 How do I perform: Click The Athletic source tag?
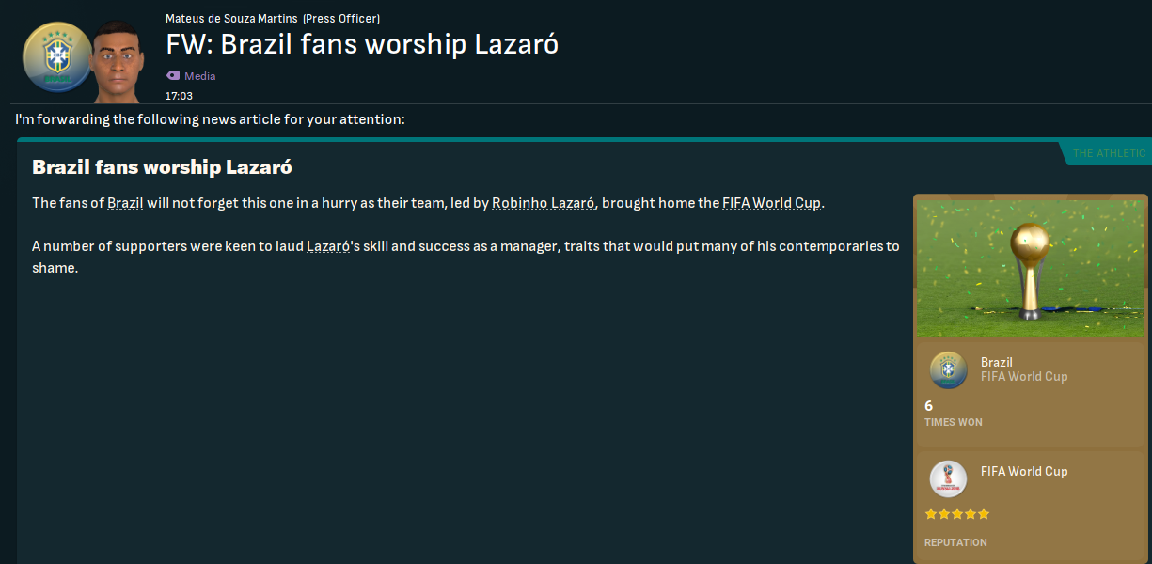[x=1109, y=153]
